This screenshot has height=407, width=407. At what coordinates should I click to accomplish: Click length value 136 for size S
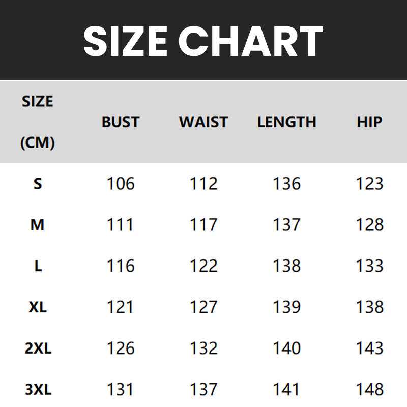coord(287,184)
